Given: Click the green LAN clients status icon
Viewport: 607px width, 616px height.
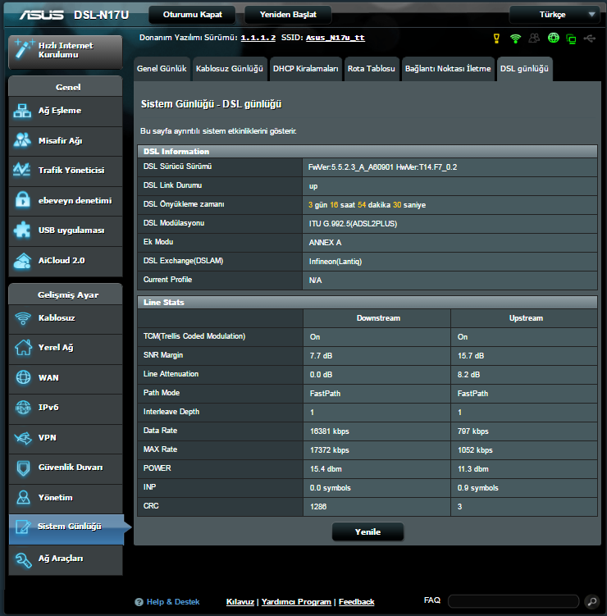Looking at the screenshot, I should [x=571, y=39].
